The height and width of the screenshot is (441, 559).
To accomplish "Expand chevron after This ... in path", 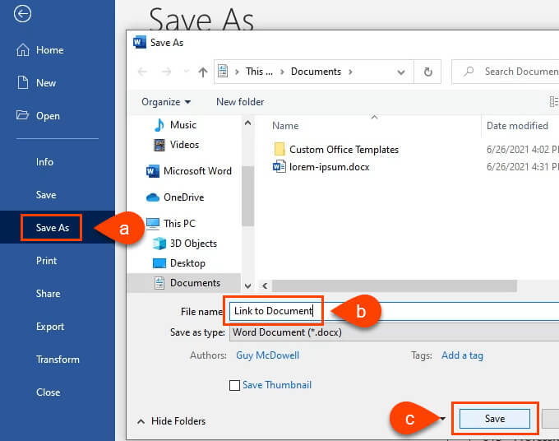I will point(282,72).
